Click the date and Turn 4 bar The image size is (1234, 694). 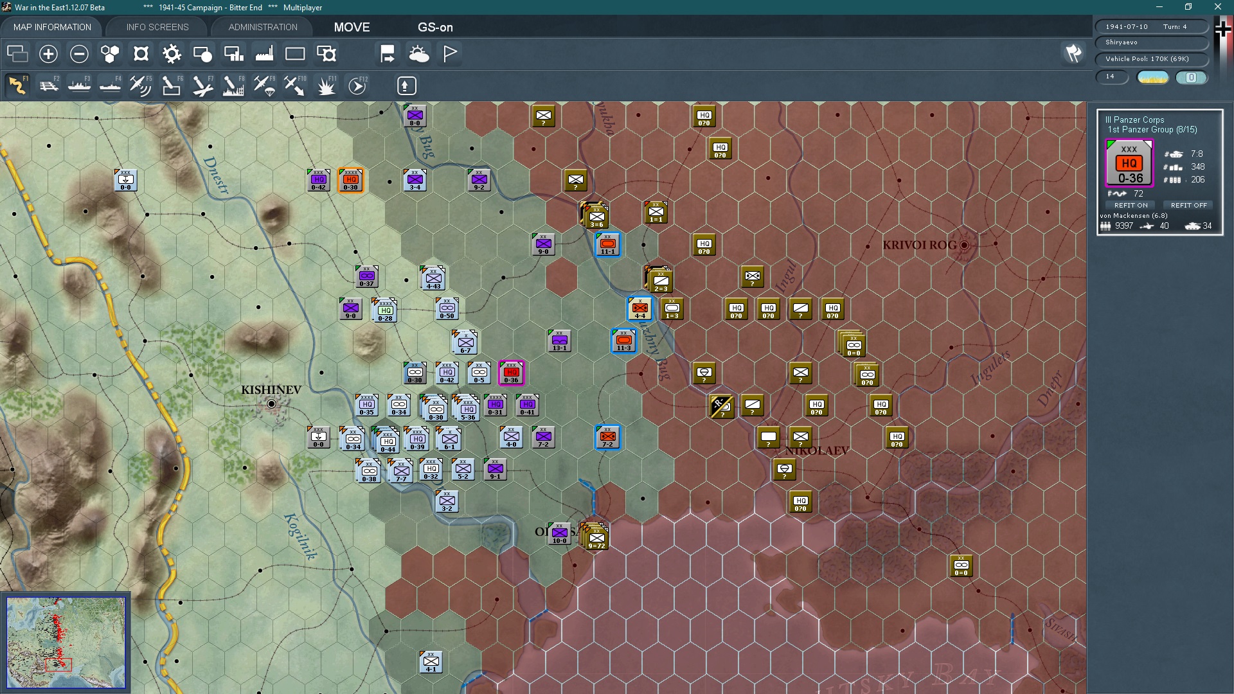click(1151, 26)
